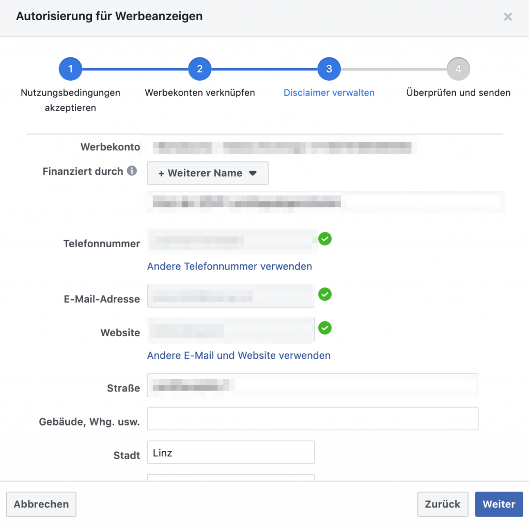Select Überprüfen und senden step label

click(x=458, y=93)
